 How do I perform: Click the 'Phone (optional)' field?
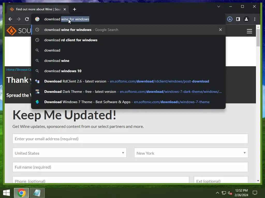(x=101, y=180)
